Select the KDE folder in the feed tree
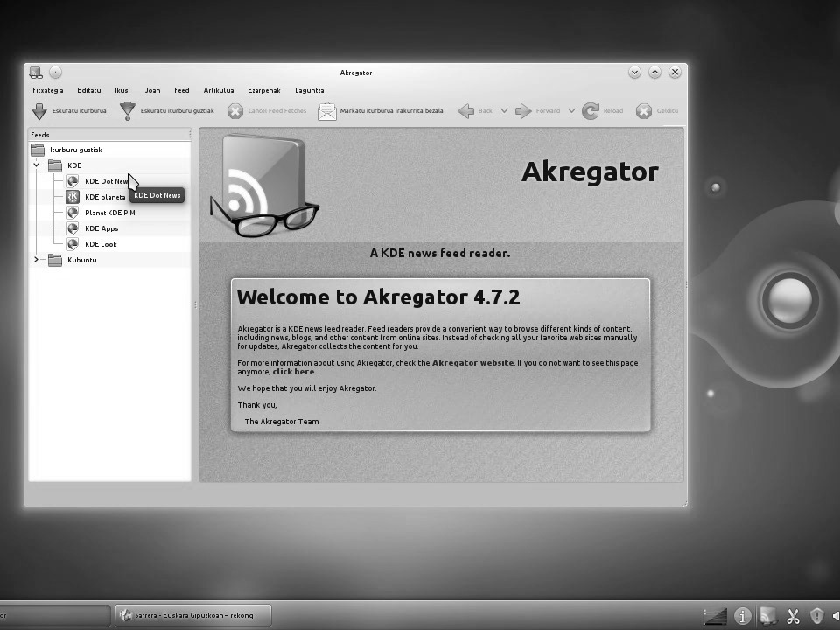 74,165
